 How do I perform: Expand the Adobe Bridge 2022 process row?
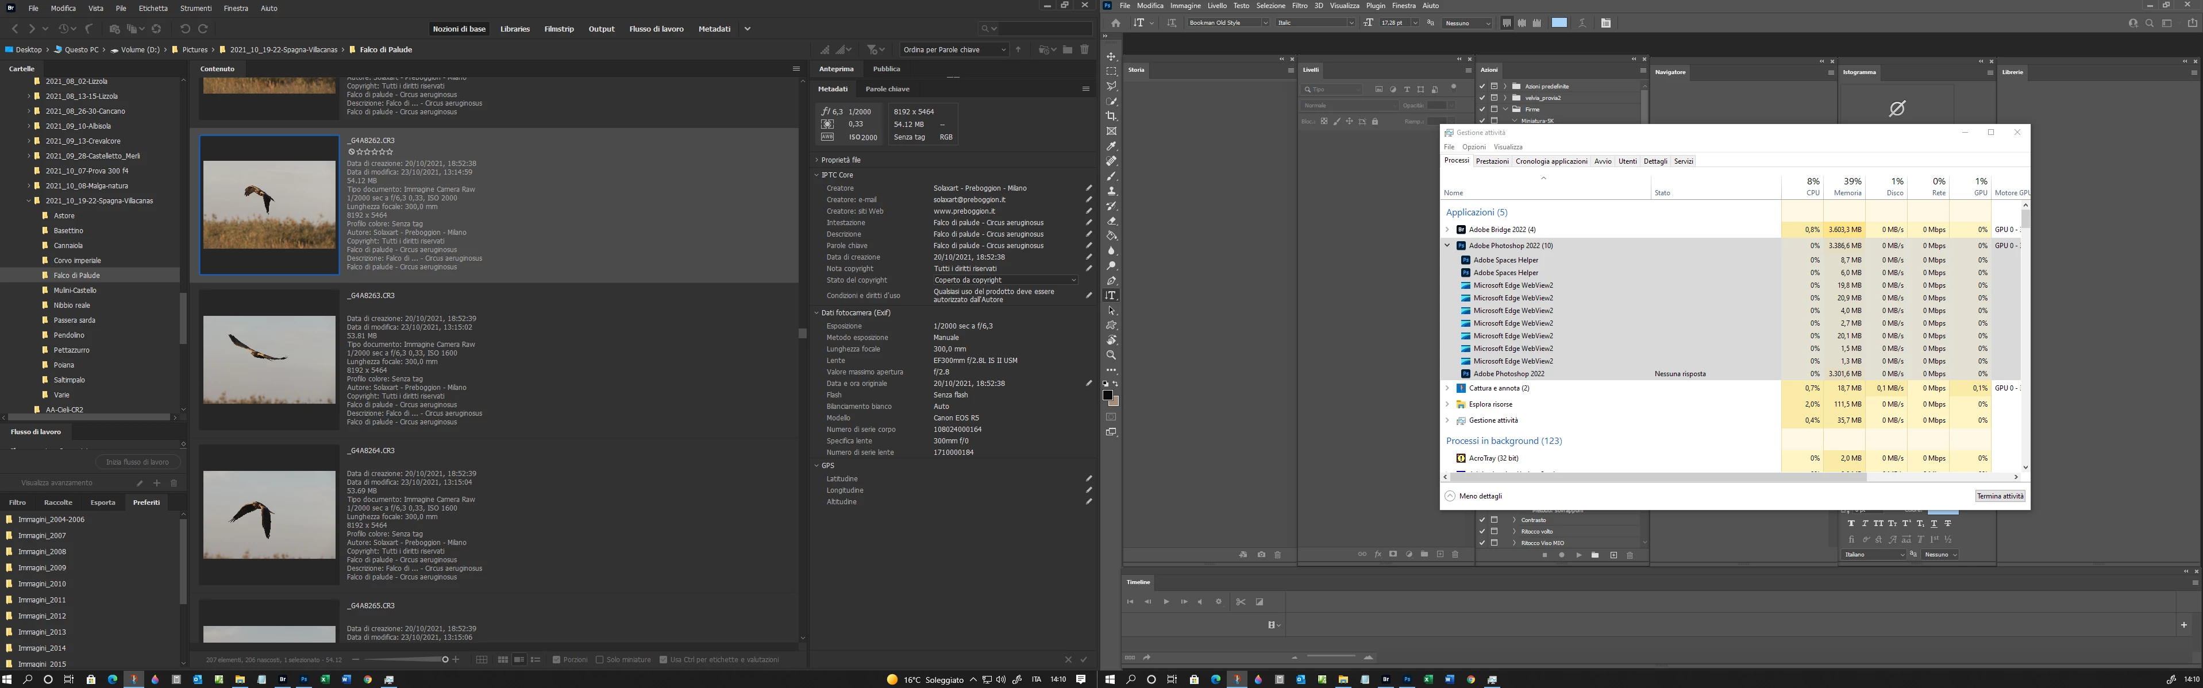pyautogui.click(x=1447, y=230)
